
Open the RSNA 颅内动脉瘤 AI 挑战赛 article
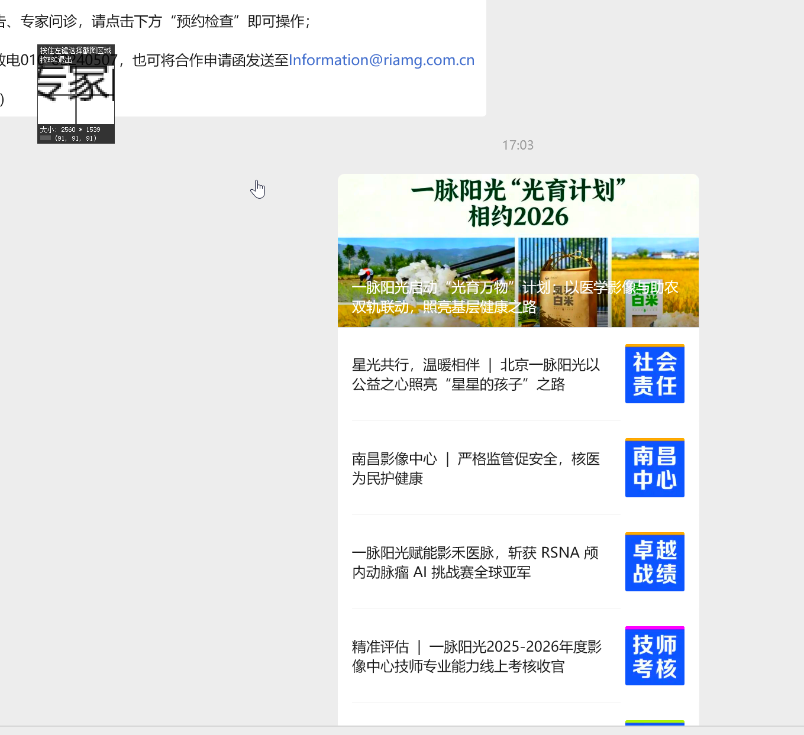click(x=476, y=562)
